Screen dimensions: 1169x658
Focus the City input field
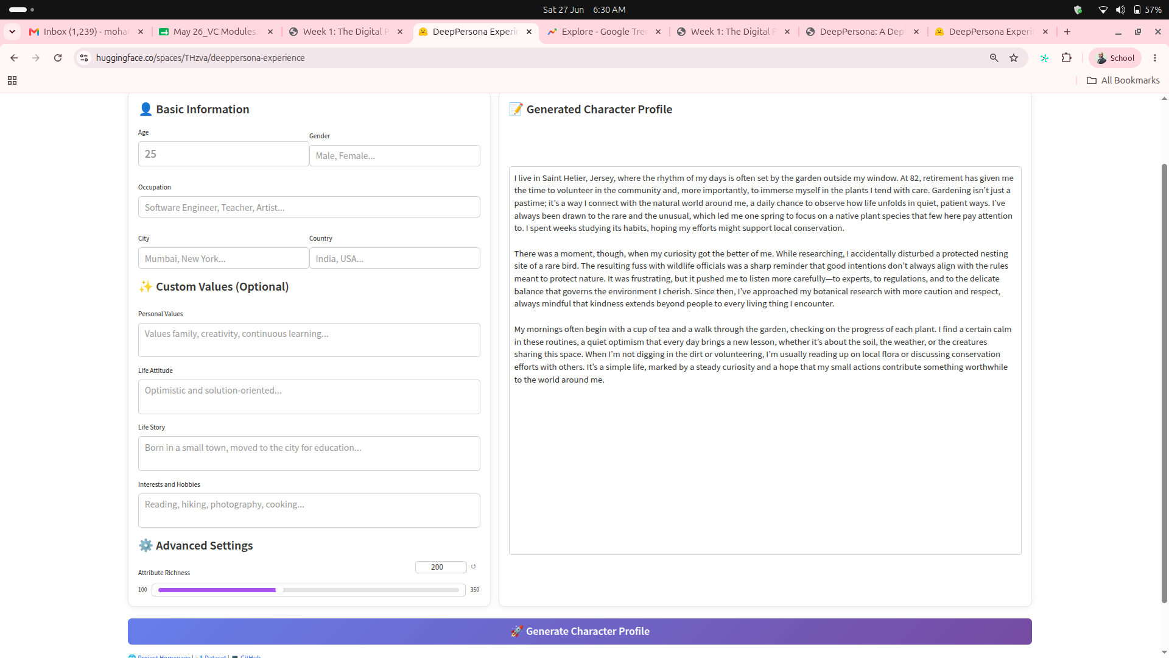pyautogui.click(x=223, y=258)
